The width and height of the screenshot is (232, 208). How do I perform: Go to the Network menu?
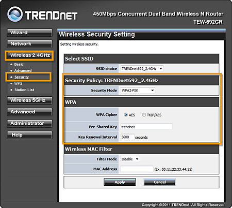click(29, 44)
